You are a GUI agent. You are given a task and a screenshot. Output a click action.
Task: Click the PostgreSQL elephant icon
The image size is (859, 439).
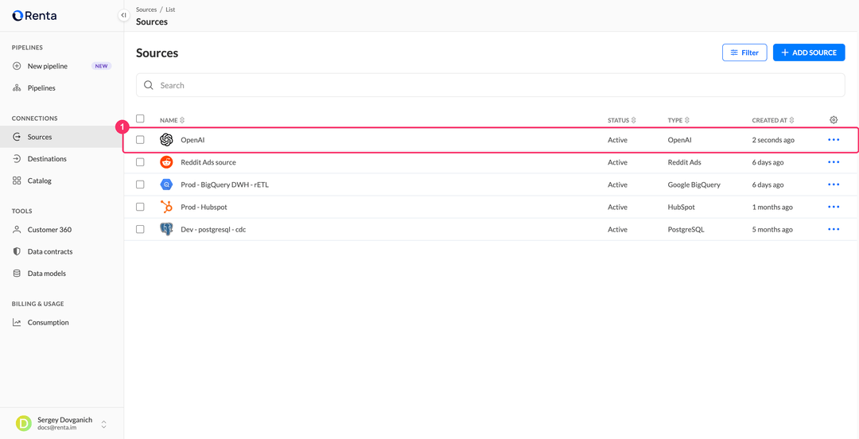pyautogui.click(x=166, y=230)
